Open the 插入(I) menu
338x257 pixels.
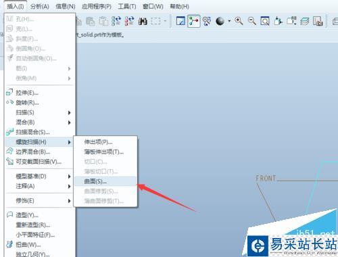click(x=16, y=6)
